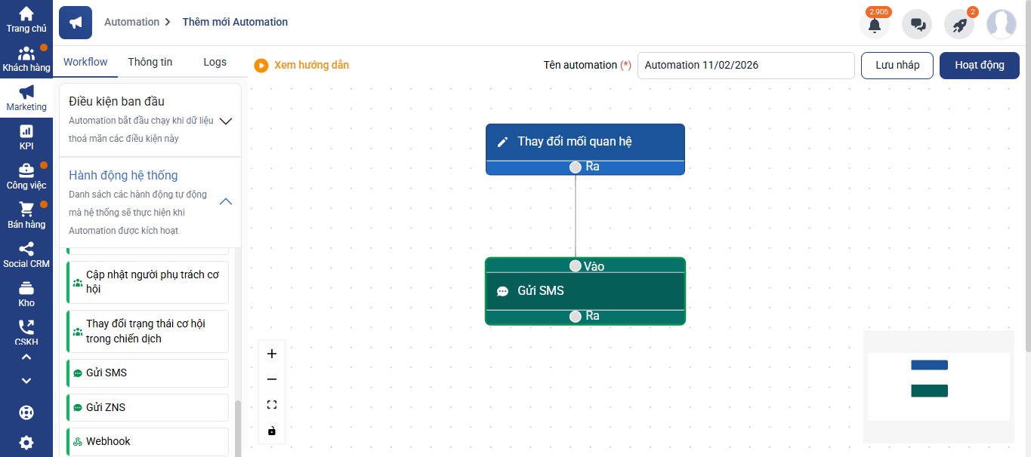Open the support lifebuoy icon
The width and height of the screenshot is (1031, 457).
26,413
